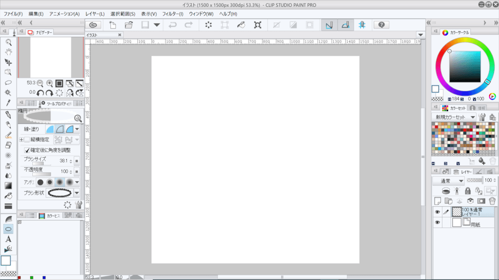Toggle visibility of レイヤー1
Viewport: 499px width, 280px height.
point(437,212)
